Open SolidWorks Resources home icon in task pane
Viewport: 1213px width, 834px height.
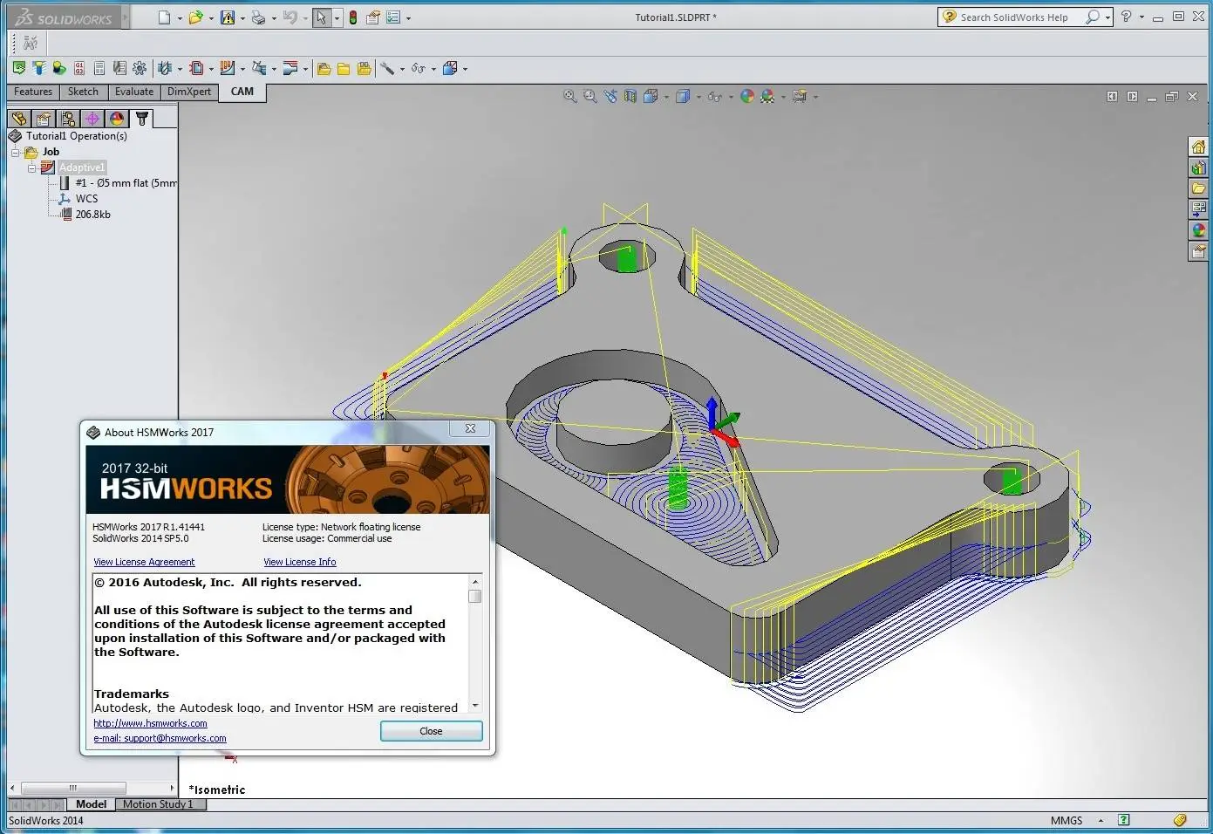[x=1199, y=147]
